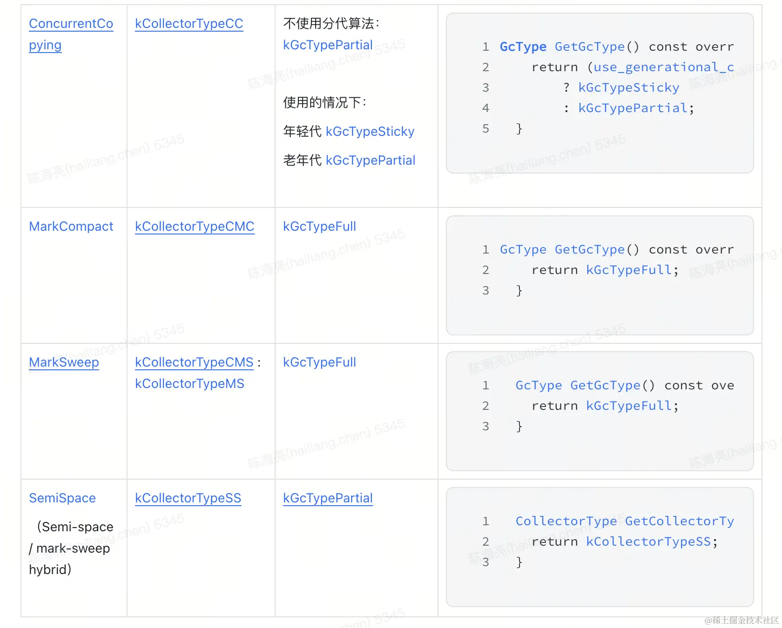Click the text 老年代
The image size is (782, 628).
[302, 160]
